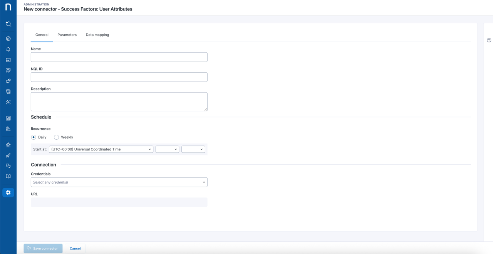493x254 pixels.
Task: Expand the Credentials dropdown
Action: [x=119, y=182]
